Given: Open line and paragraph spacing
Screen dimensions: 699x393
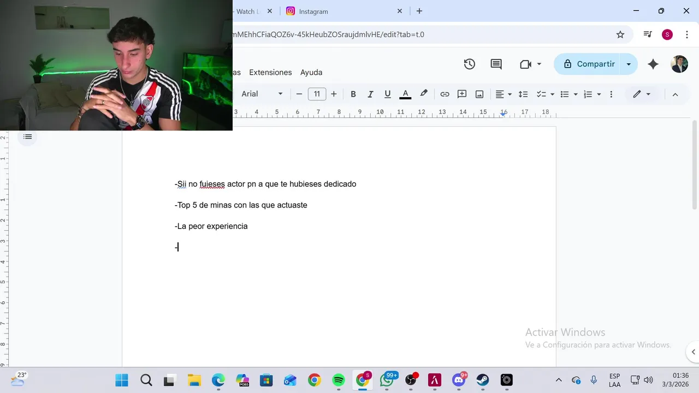Looking at the screenshot, I should 523,94.
